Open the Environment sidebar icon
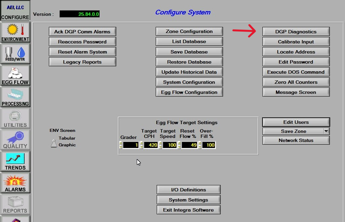 click(x=15, y=32)
